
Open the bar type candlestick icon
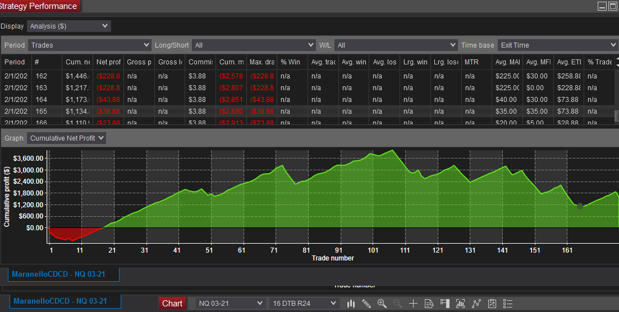tap(351, 304)
